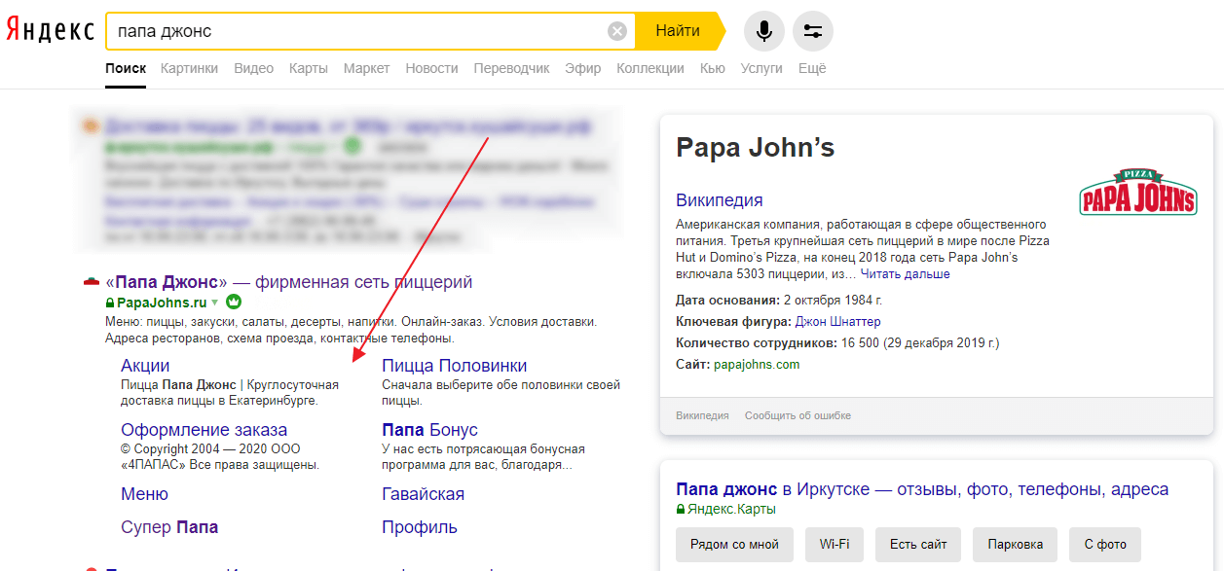Expand dropdown arrow next to PapaJohns.ru

215,303
